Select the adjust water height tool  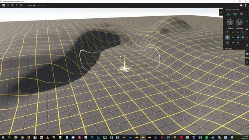(x=243, y=37)
